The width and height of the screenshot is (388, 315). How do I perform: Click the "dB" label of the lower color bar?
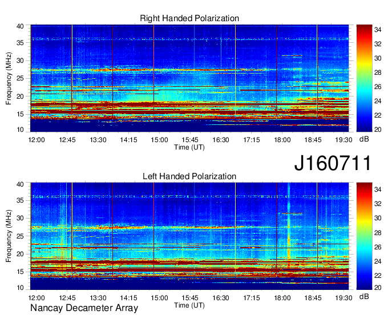click(x=364, y=296)
